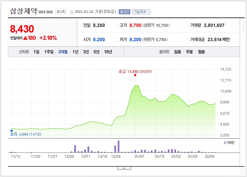Click the 전일 value 8,250

click(x=99, y=25)
